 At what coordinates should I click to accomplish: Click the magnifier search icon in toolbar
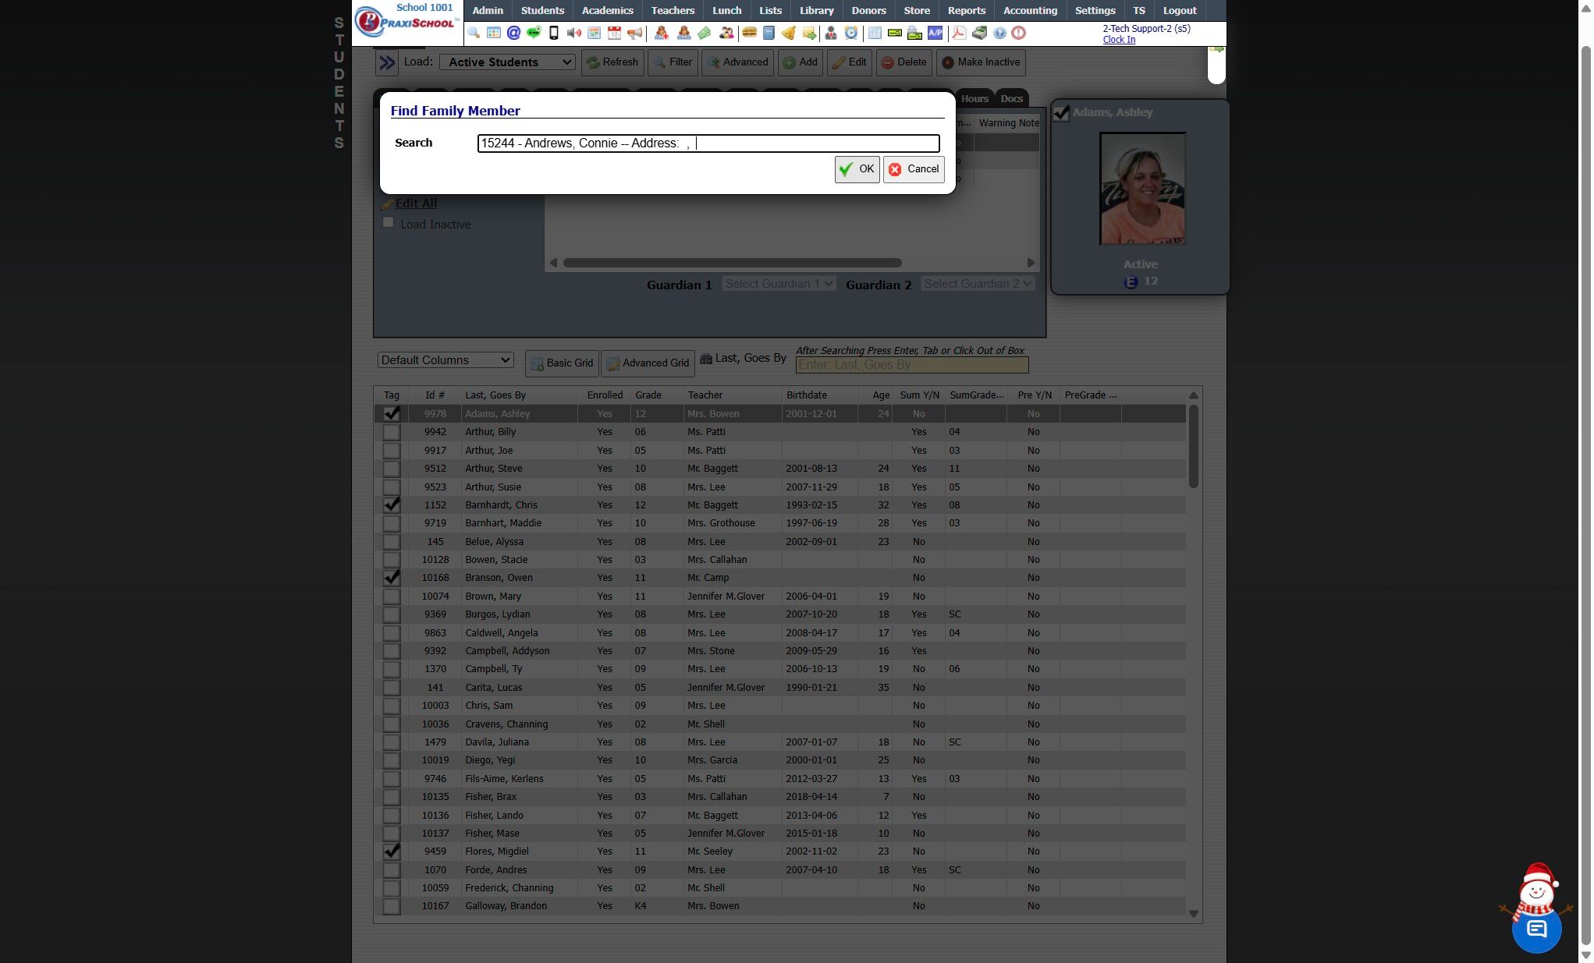click(x=474, y=33)
